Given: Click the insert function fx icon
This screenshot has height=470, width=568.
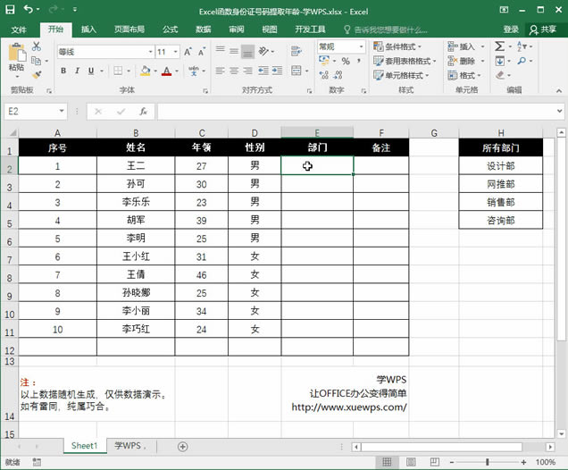Looking at the screenshot, I should click(143, 112).
